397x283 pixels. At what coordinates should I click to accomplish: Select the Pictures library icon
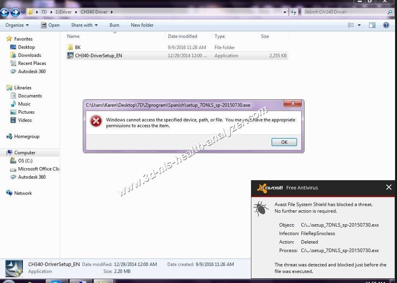[26, 112]
